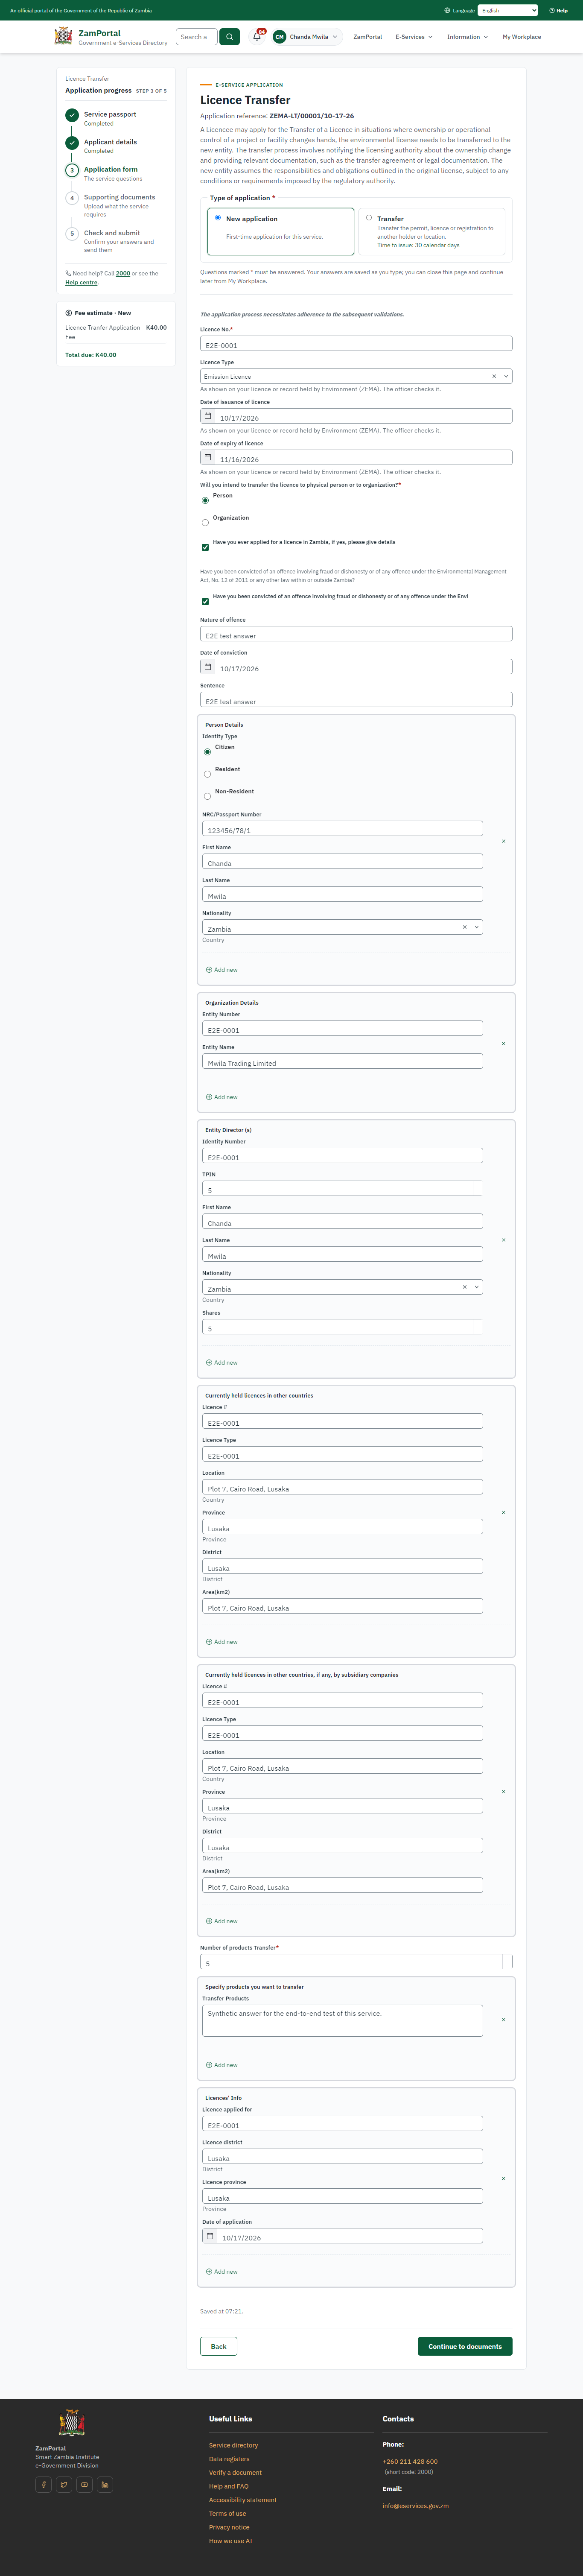The width and height of the screenshot is (583, 2576).
Task: Open the ZamPortal nav link
Action: 367,37
